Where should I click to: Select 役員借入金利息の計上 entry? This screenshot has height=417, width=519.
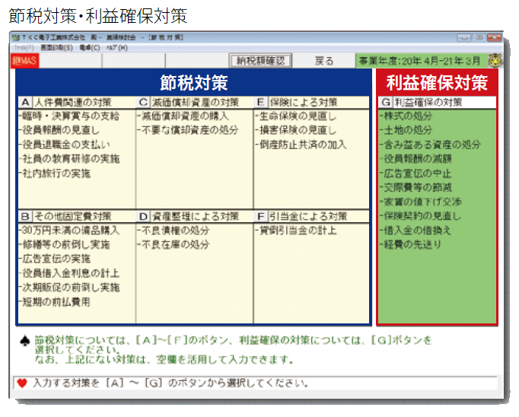[x=69, y=273]
